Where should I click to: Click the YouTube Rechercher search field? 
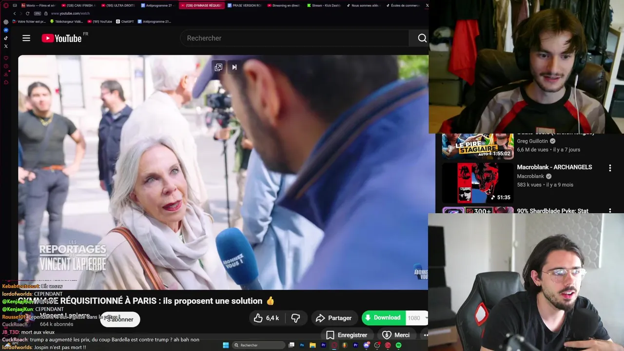point(295,38)
